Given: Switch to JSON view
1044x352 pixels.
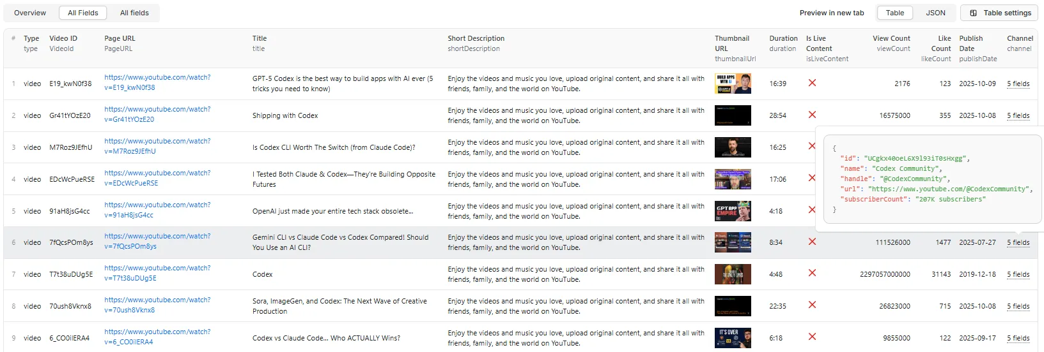Looking at the screenshot, I should coord(935,13).
